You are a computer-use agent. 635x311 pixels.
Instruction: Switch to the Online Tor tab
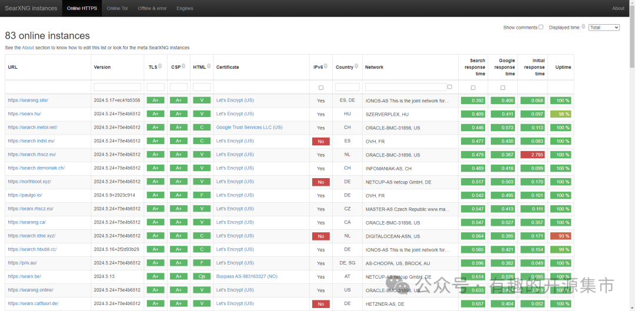(x=118, y=8)
